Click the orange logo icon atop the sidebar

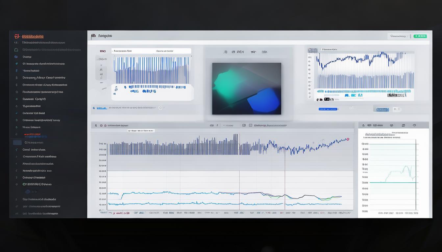click(x=17, y=36)
